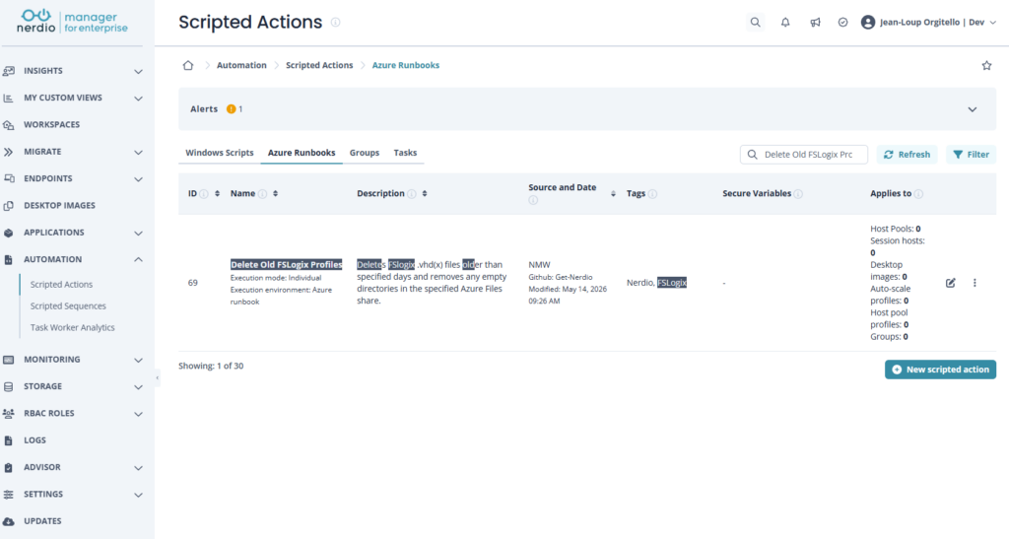
Task: Expand the RBAC Roles menu
Action: [138, 414]
